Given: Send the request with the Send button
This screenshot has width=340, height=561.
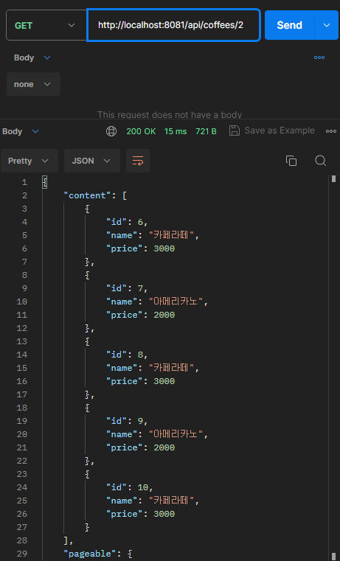Looking at the screenshot, I should (x=290, y=25).
